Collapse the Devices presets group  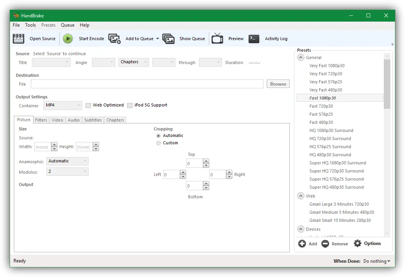point(301,229)
